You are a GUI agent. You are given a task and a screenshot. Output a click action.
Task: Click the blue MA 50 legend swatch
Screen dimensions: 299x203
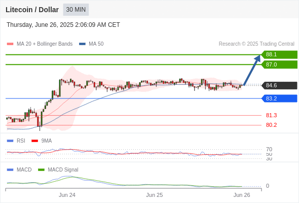point(82,44)
